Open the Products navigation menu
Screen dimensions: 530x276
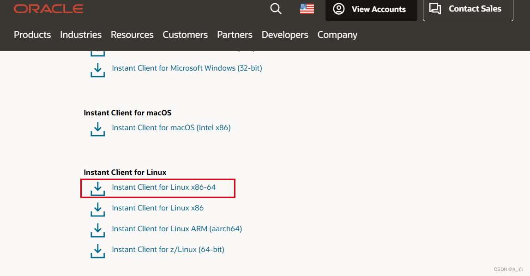click(32, 35)
